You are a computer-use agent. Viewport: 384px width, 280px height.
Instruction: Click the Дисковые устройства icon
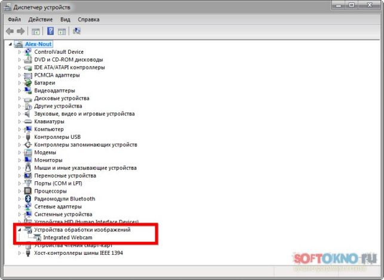28,99
